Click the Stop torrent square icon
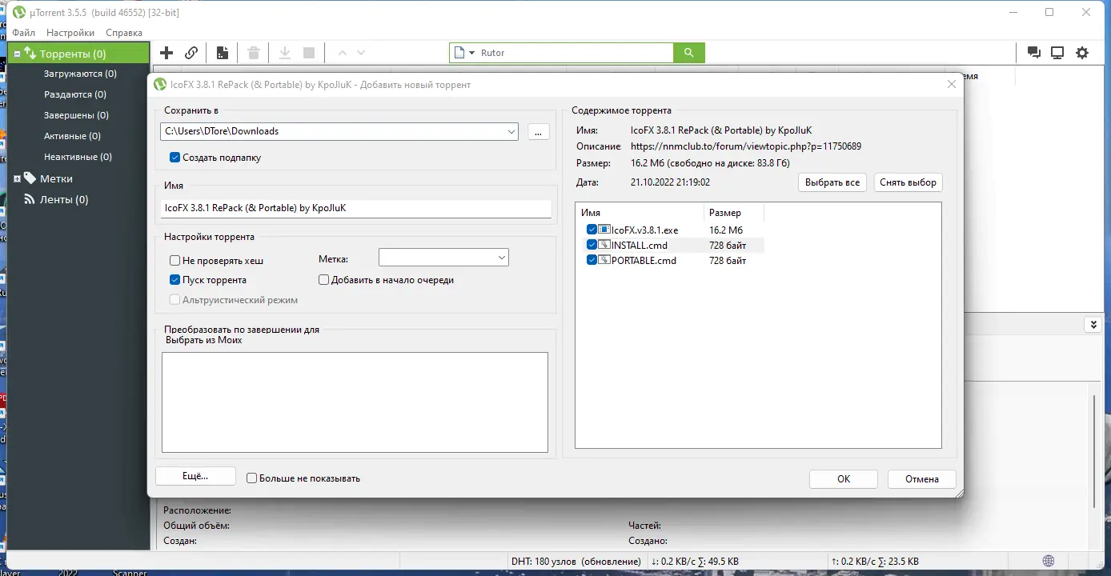 [x=309, y=53]
